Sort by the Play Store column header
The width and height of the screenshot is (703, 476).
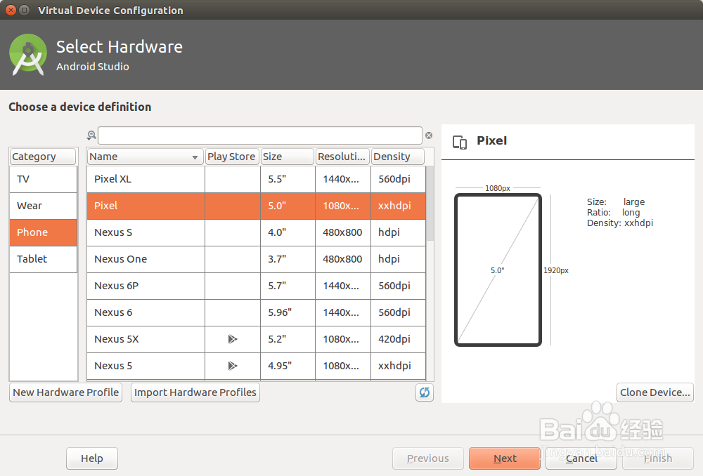tap(232, 157)
